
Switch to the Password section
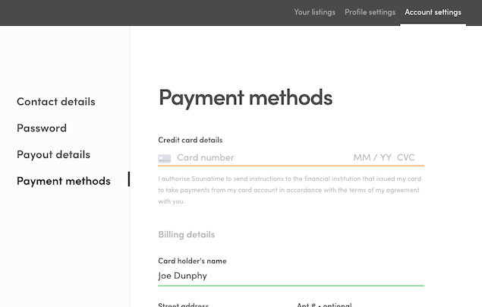pyautogui.click(x=42, y=128)
